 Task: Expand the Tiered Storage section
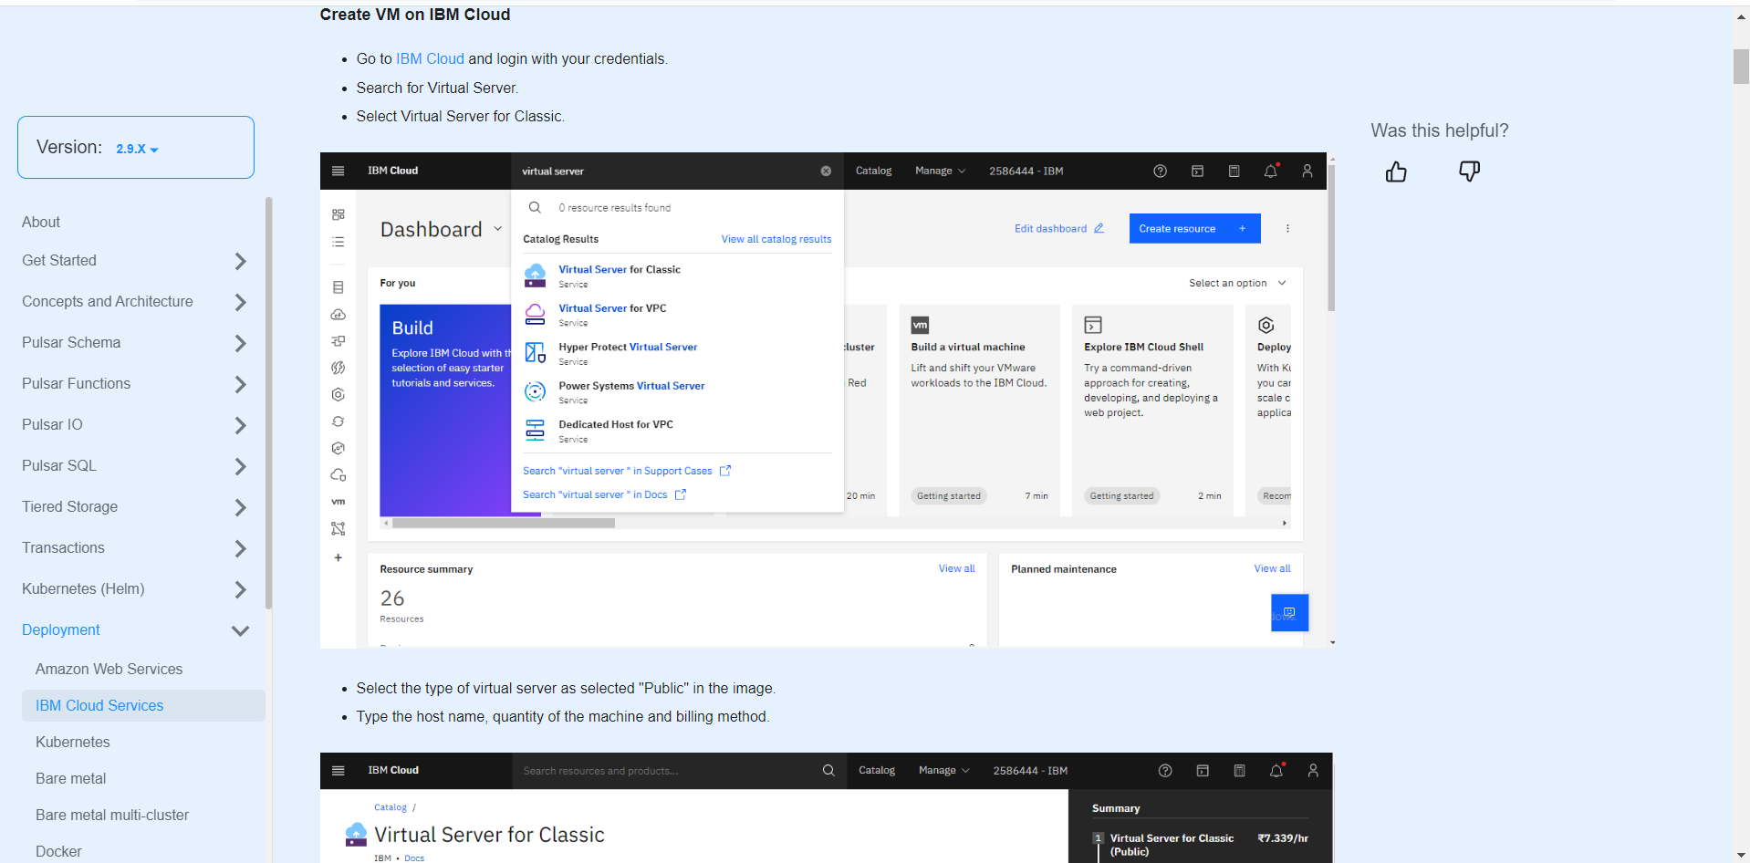tap(240, 507)
